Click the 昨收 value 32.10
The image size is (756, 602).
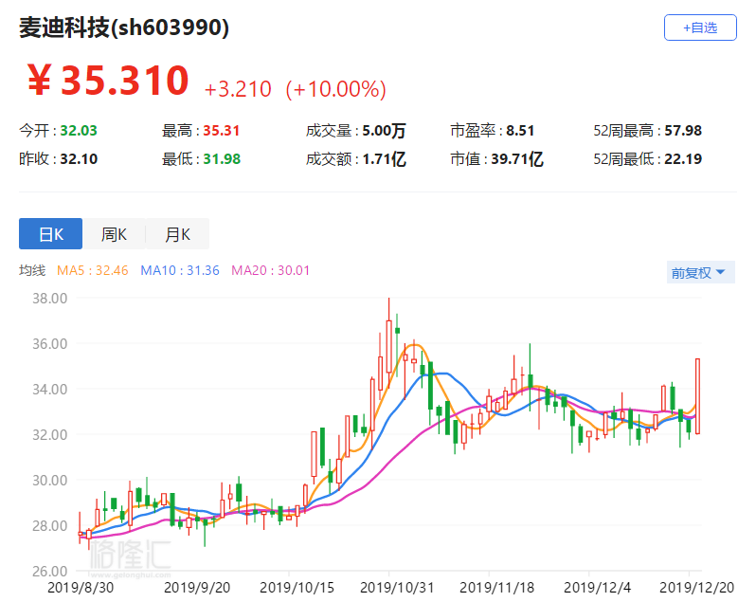coord(79,158)
